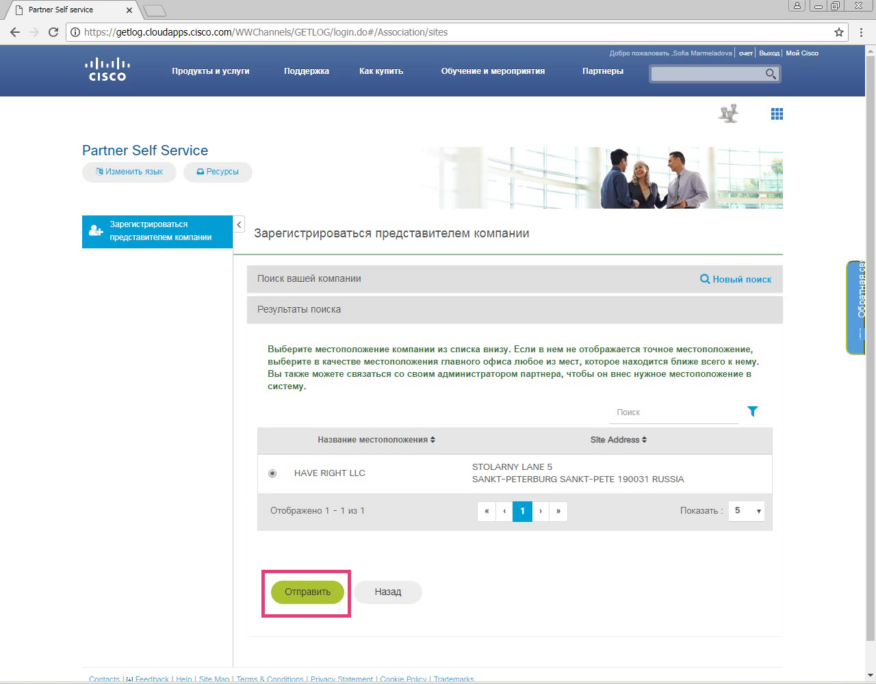The width and height of the screenshot is (876, 684).
Task: Click the Поиск filter input field
Action: (674, 412)
